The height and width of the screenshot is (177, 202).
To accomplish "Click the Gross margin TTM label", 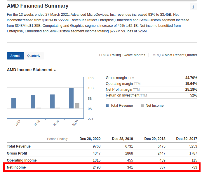I will pyautogui.click(x=120, y=78).
